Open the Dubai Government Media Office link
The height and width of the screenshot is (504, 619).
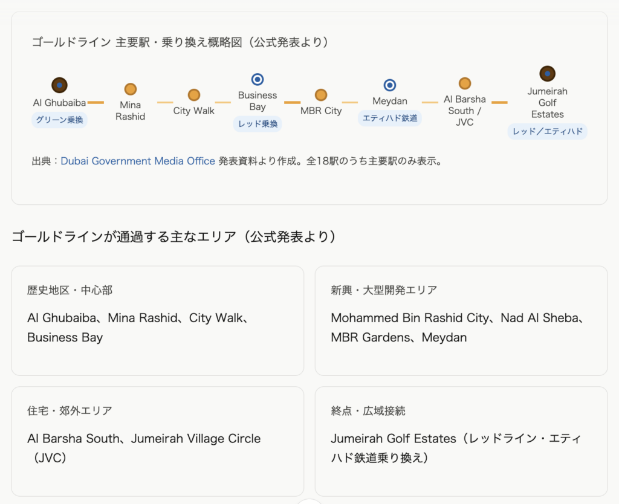pos(138,161)
